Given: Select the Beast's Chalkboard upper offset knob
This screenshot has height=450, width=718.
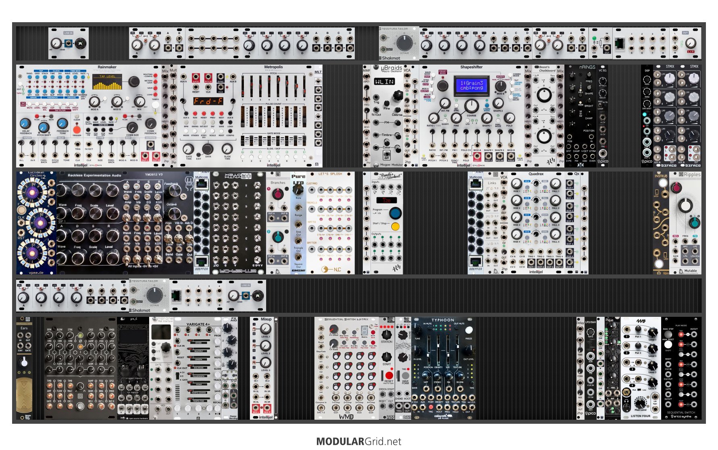Looking at the screenshot, I should click(544, 95).
